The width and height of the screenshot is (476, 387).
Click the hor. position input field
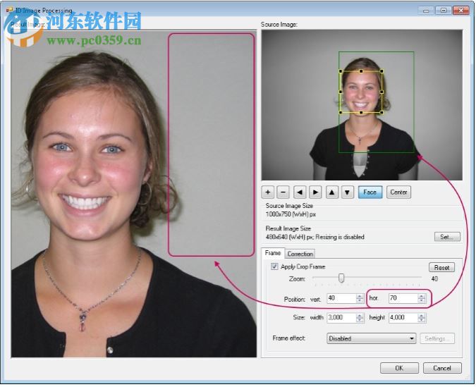403,298
